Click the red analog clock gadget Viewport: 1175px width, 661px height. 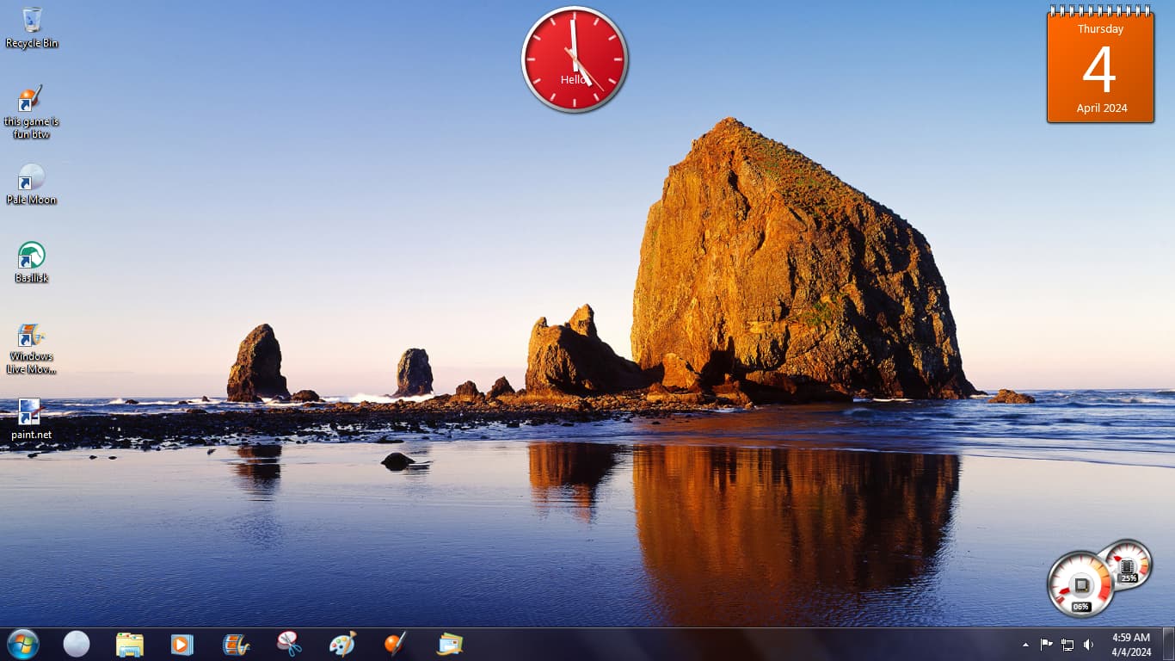pyautogui.click(x=575, y=59)
